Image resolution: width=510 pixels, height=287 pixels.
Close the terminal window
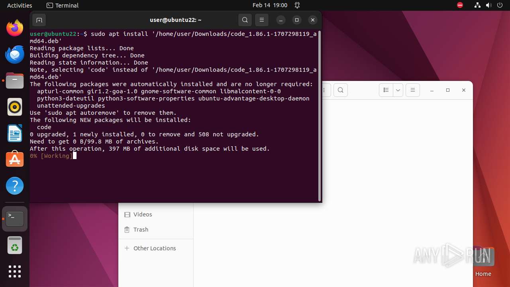click(313, 20)
